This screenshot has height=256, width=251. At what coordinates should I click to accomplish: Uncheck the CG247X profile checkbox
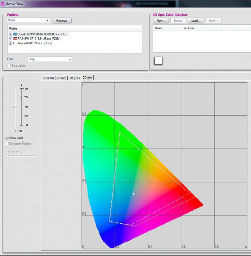click(x=10, y=34)
